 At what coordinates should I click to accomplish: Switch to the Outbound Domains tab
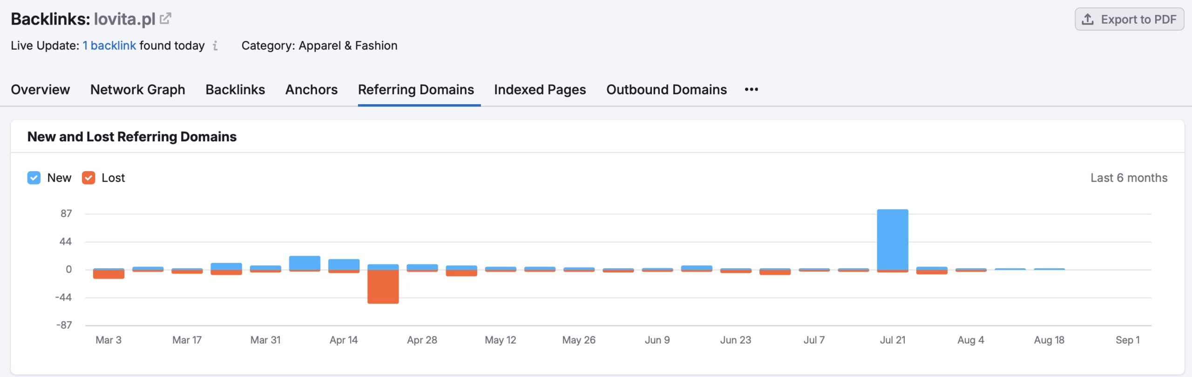pos(666,89)
